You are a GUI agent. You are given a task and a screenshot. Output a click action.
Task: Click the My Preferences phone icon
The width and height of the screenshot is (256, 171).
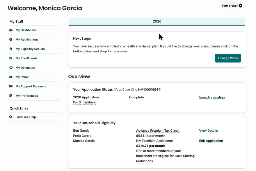11,96
